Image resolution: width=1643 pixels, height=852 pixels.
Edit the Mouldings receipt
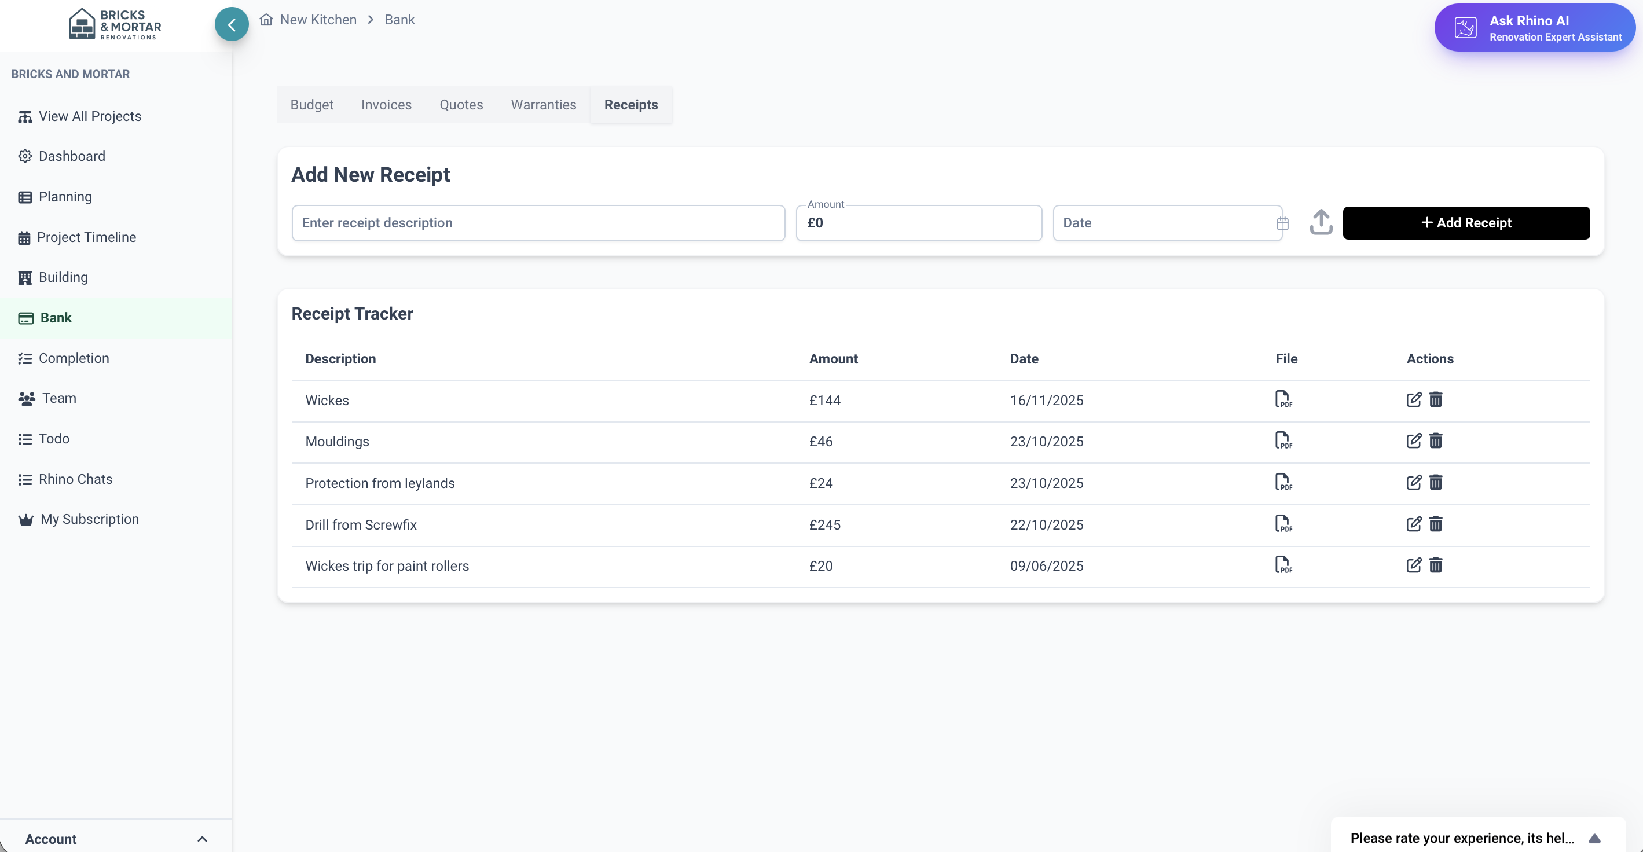[1413, 440]
